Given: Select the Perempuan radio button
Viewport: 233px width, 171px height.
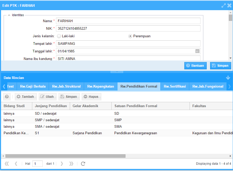Looking at the screenshot, I should (130, 36).
